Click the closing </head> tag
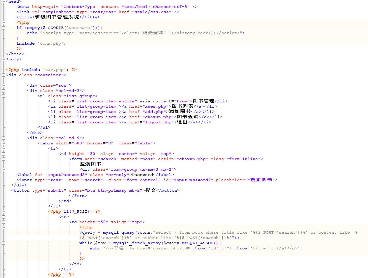Viewport: 368px width, 278px height. [x=15, y=54]
